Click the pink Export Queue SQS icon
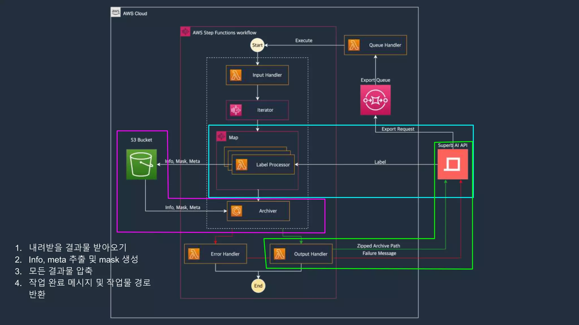Image resolution: width=579 pixels, height=325 pixels. 375,100
